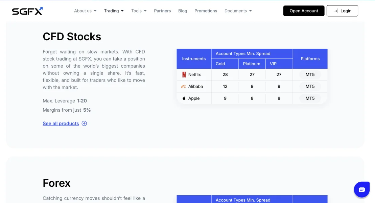The image size is (375, 203).
Task: Click the Open Account button
Action: pyautogui.click(x=304, y=11)
